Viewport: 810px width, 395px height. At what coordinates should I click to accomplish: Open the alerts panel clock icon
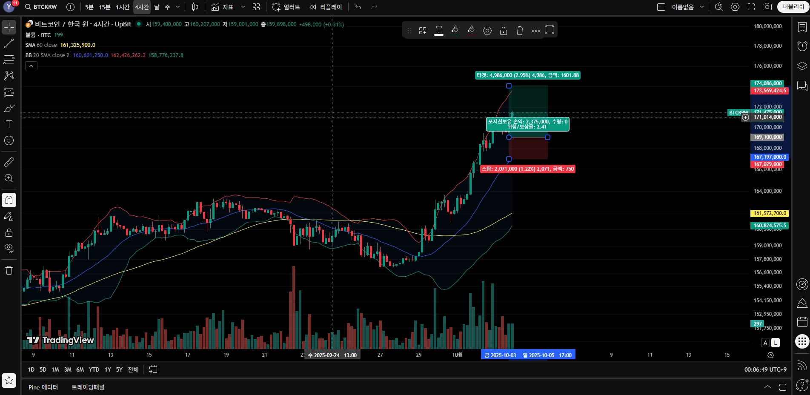[802, 46]
